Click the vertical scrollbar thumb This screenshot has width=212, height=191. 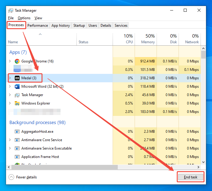point(203,55)
